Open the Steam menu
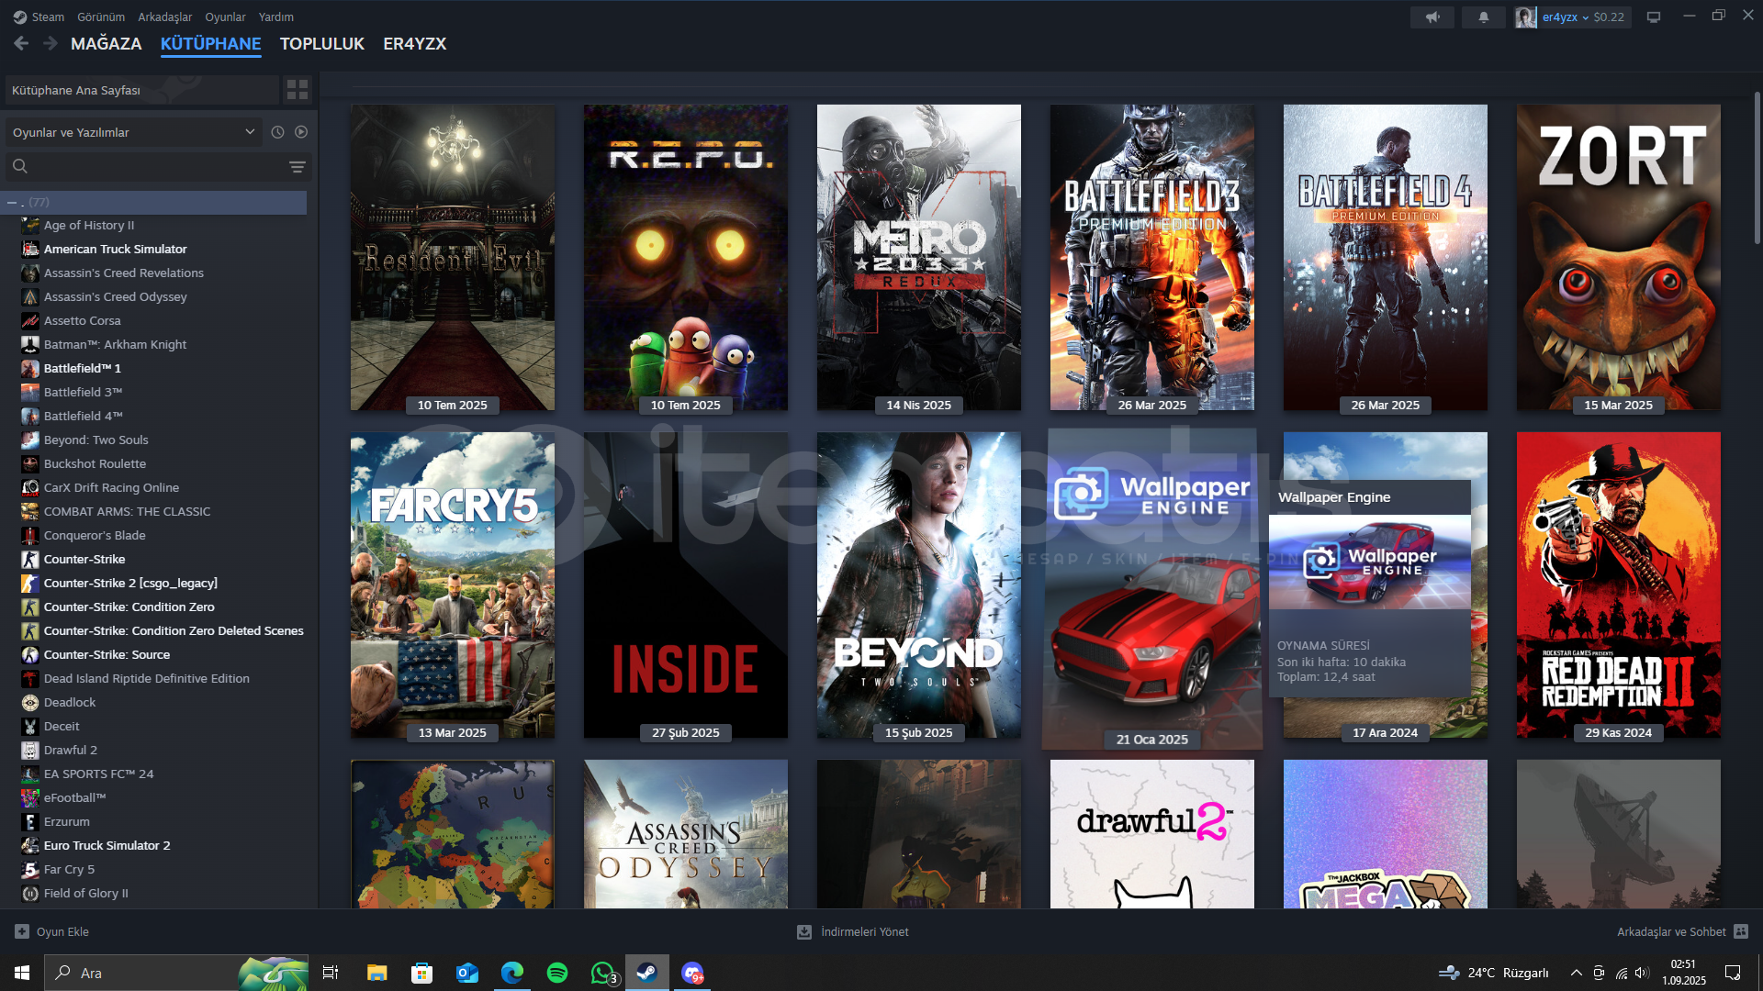 39,17
